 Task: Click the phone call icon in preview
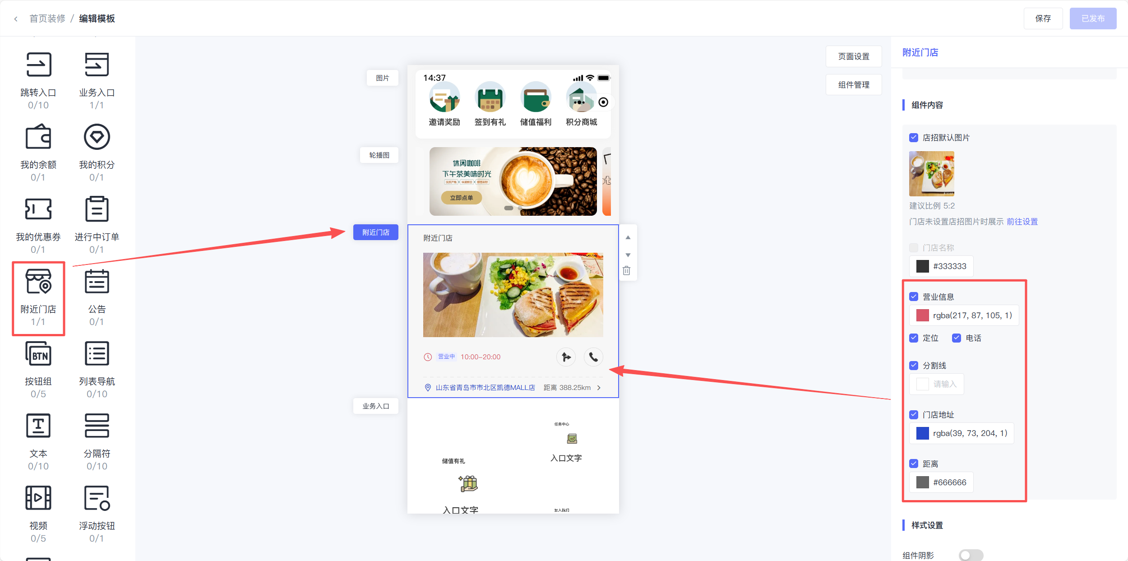[593, 357]
